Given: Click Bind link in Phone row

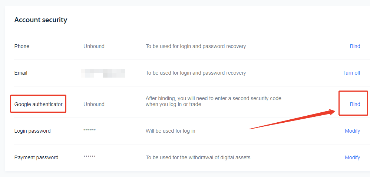Looking at the screenshot, I should (x=355, y=46).
